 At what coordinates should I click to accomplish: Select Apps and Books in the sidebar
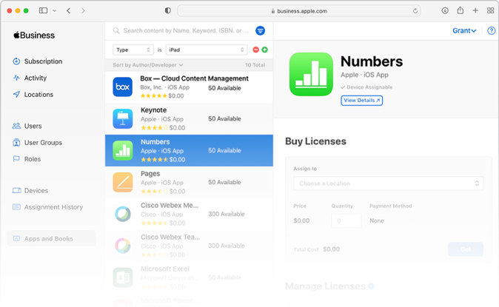click(x=51, y=239)
